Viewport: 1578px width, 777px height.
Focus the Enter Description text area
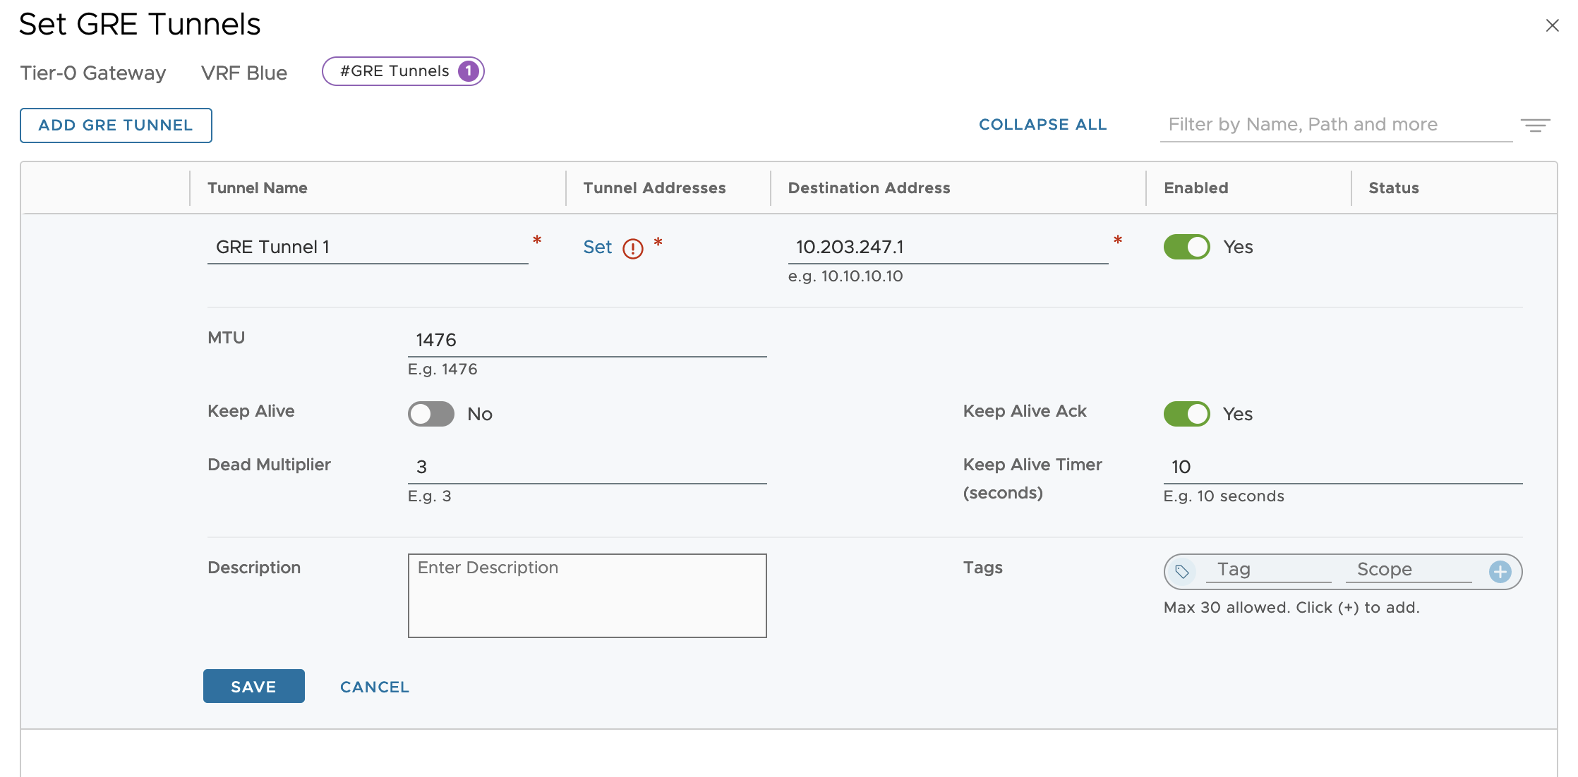click(x=587, y=594)
